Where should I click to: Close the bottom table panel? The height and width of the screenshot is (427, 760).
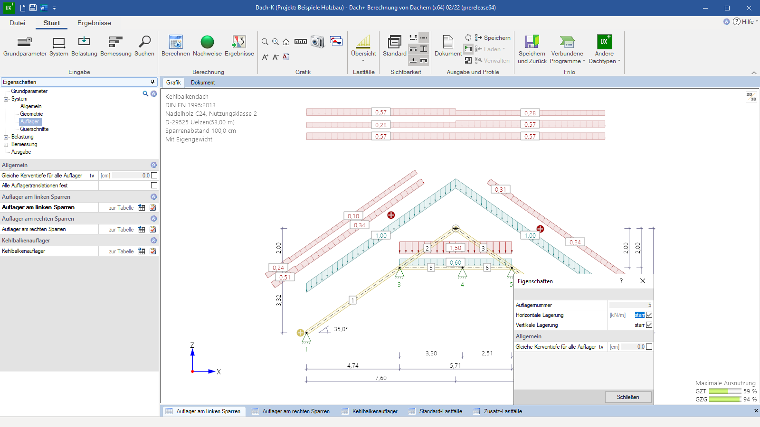click(x=756, y=411)
